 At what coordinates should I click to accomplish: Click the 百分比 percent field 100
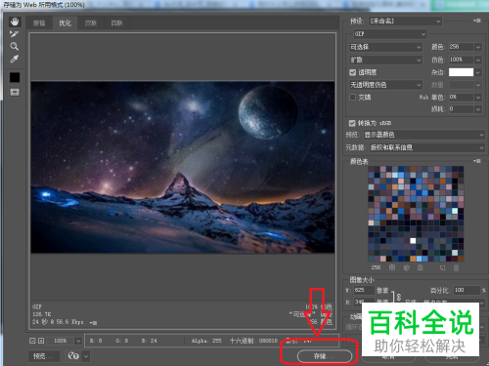point(467,290)
